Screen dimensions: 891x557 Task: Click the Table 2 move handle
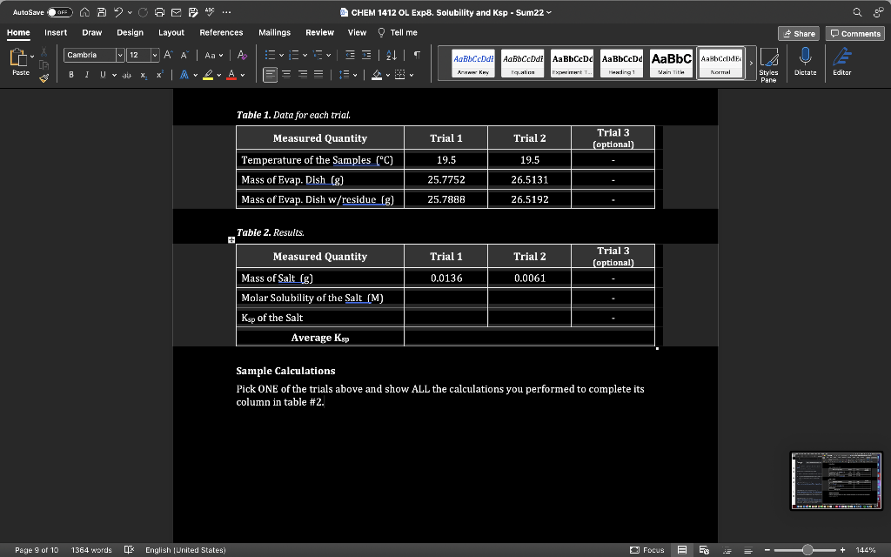coord(231,240)
